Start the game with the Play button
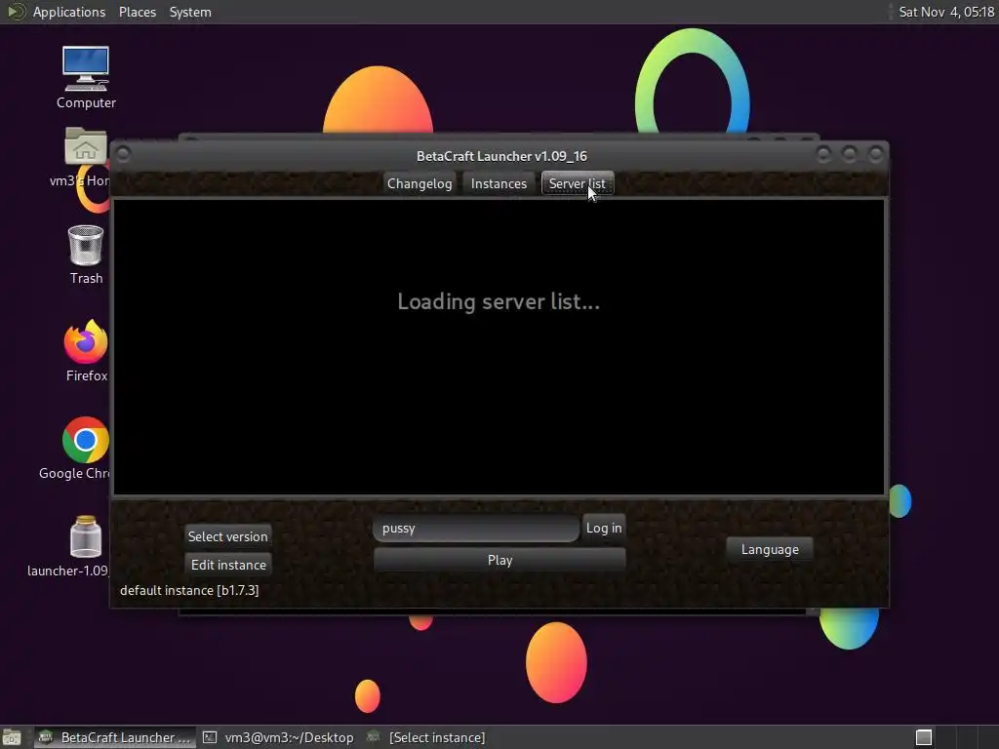 (499, 560)
